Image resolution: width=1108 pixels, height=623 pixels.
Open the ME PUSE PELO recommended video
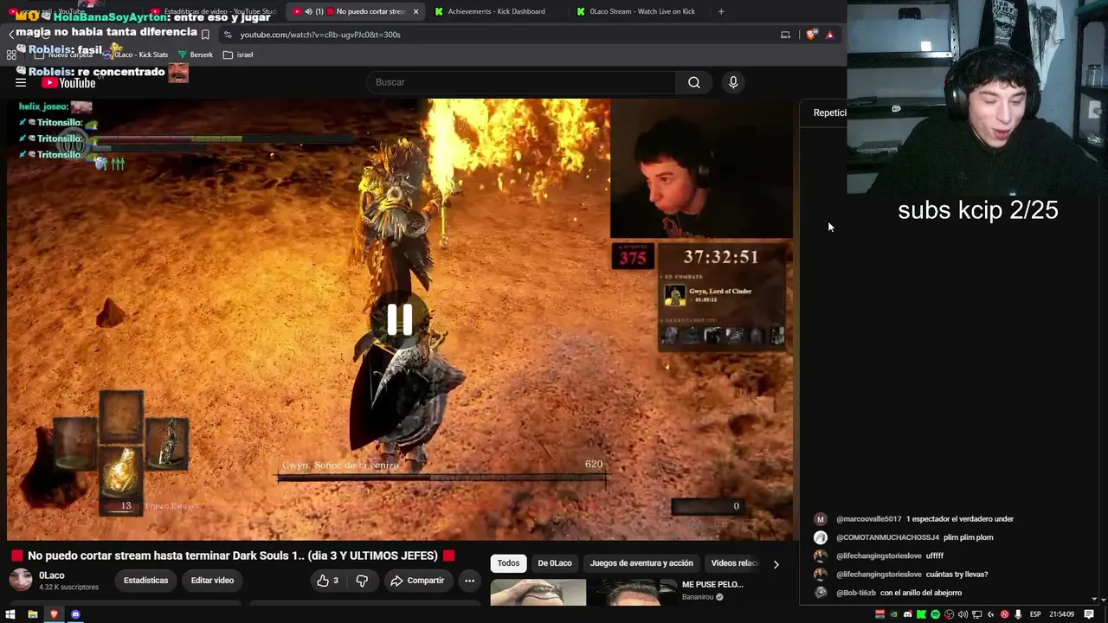point(712,585)
